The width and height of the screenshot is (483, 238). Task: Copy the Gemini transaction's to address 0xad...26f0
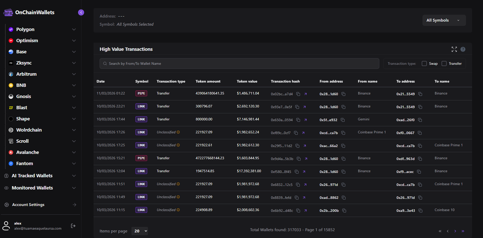pyautogui.click(x=420, y=119)
